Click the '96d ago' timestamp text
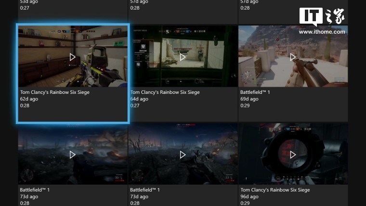Screen dimensions: 366x206 tap(249, 197)
